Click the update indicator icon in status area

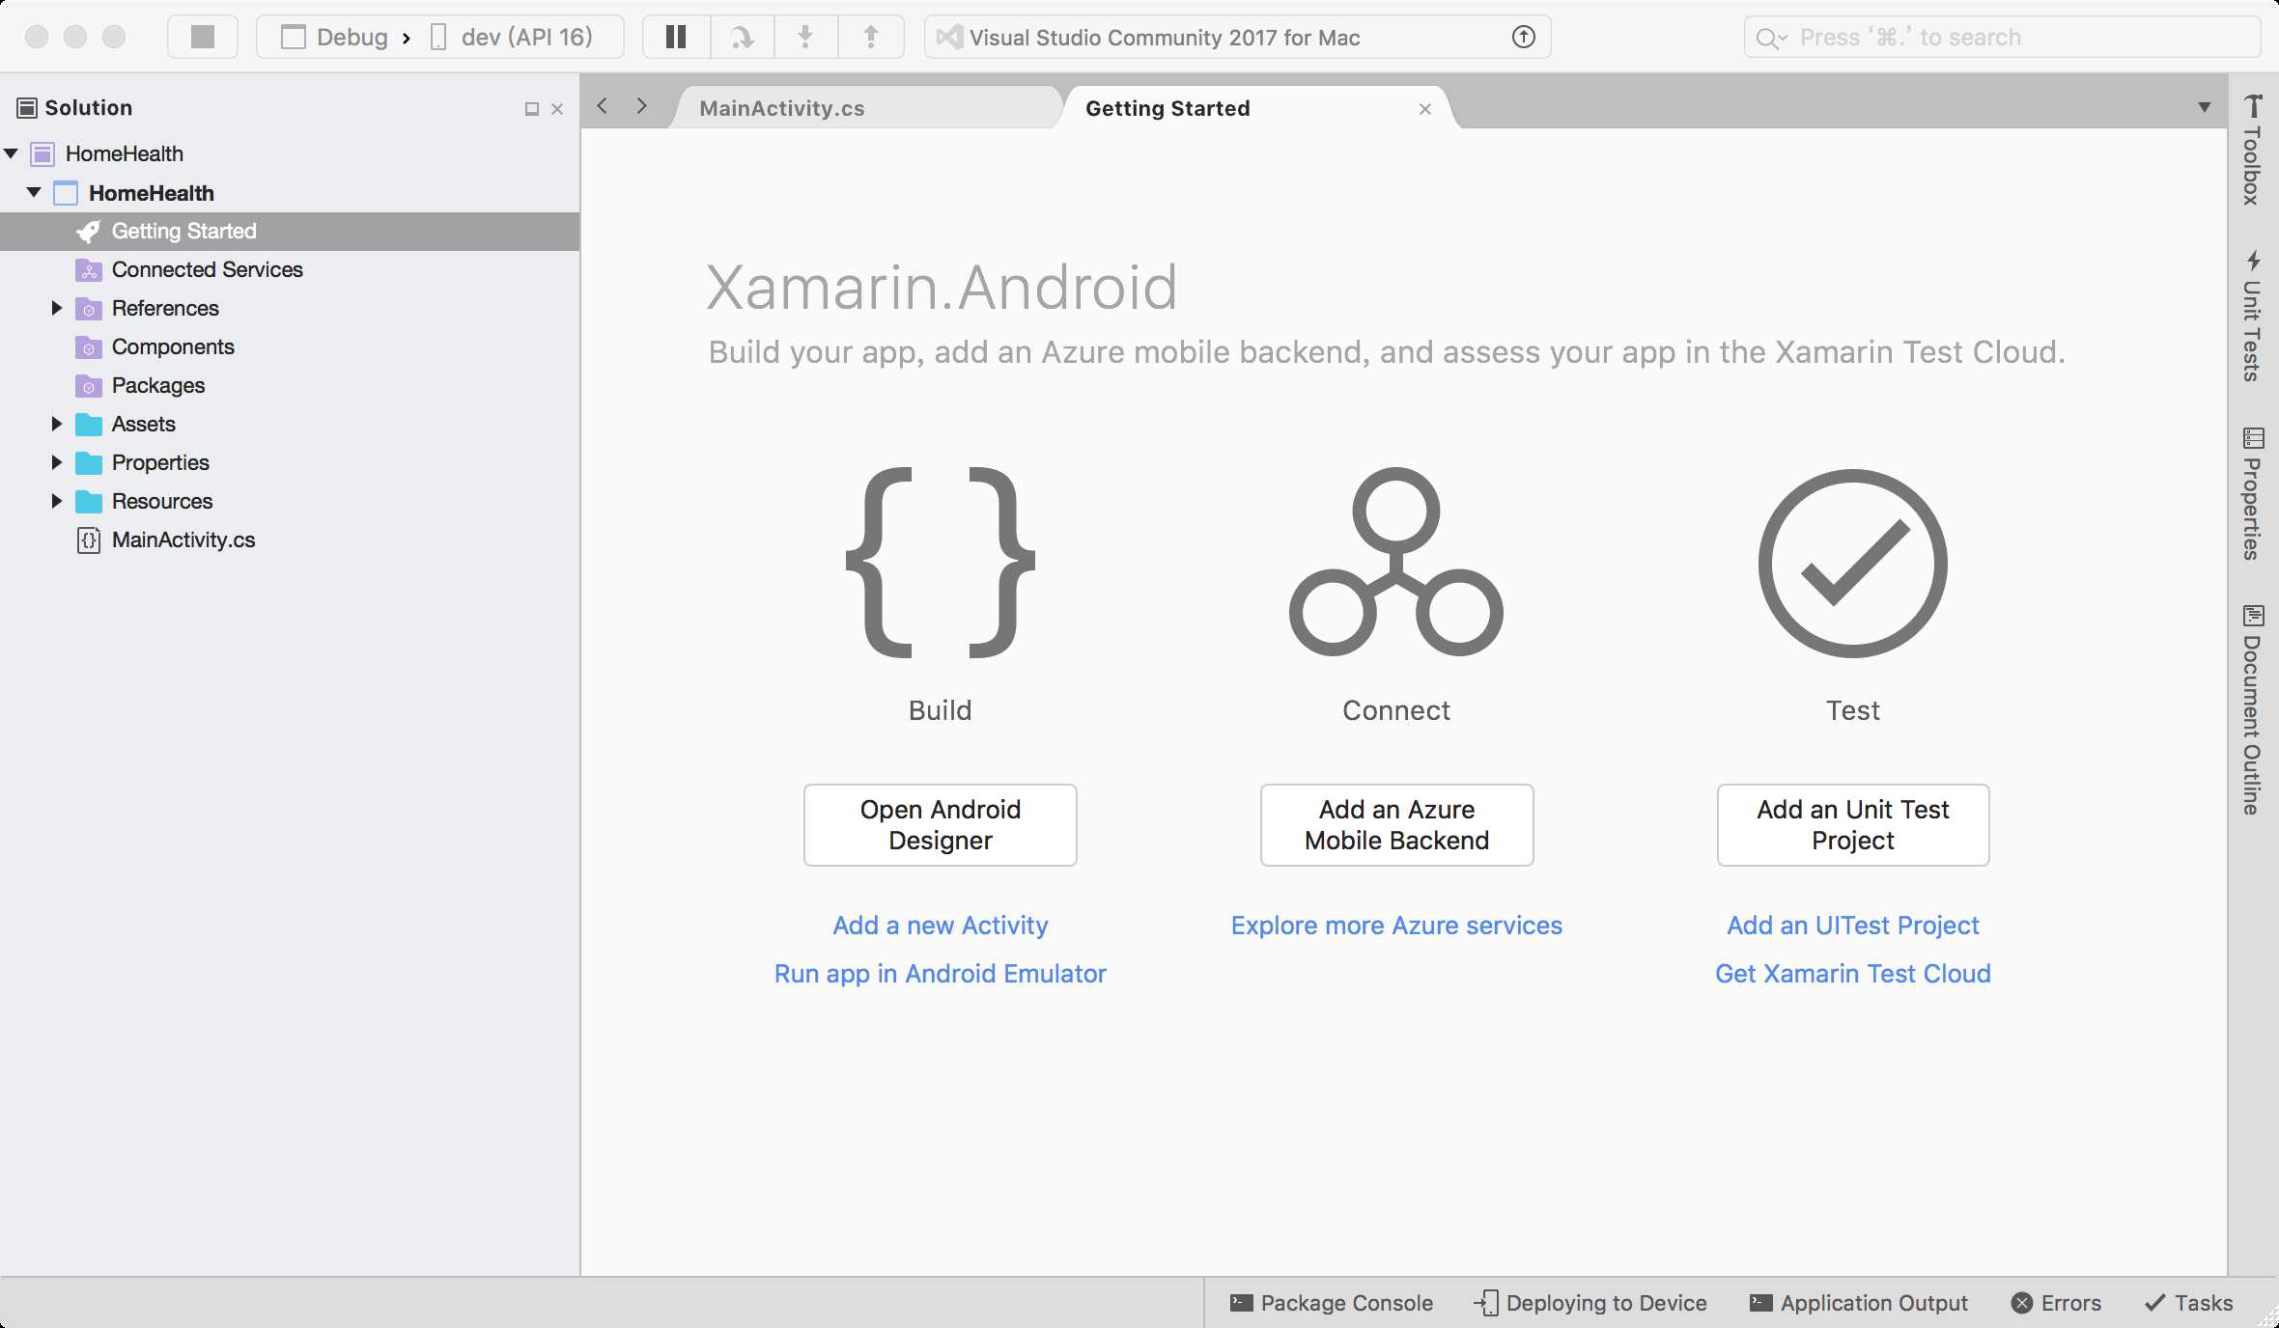(1523, 37)
